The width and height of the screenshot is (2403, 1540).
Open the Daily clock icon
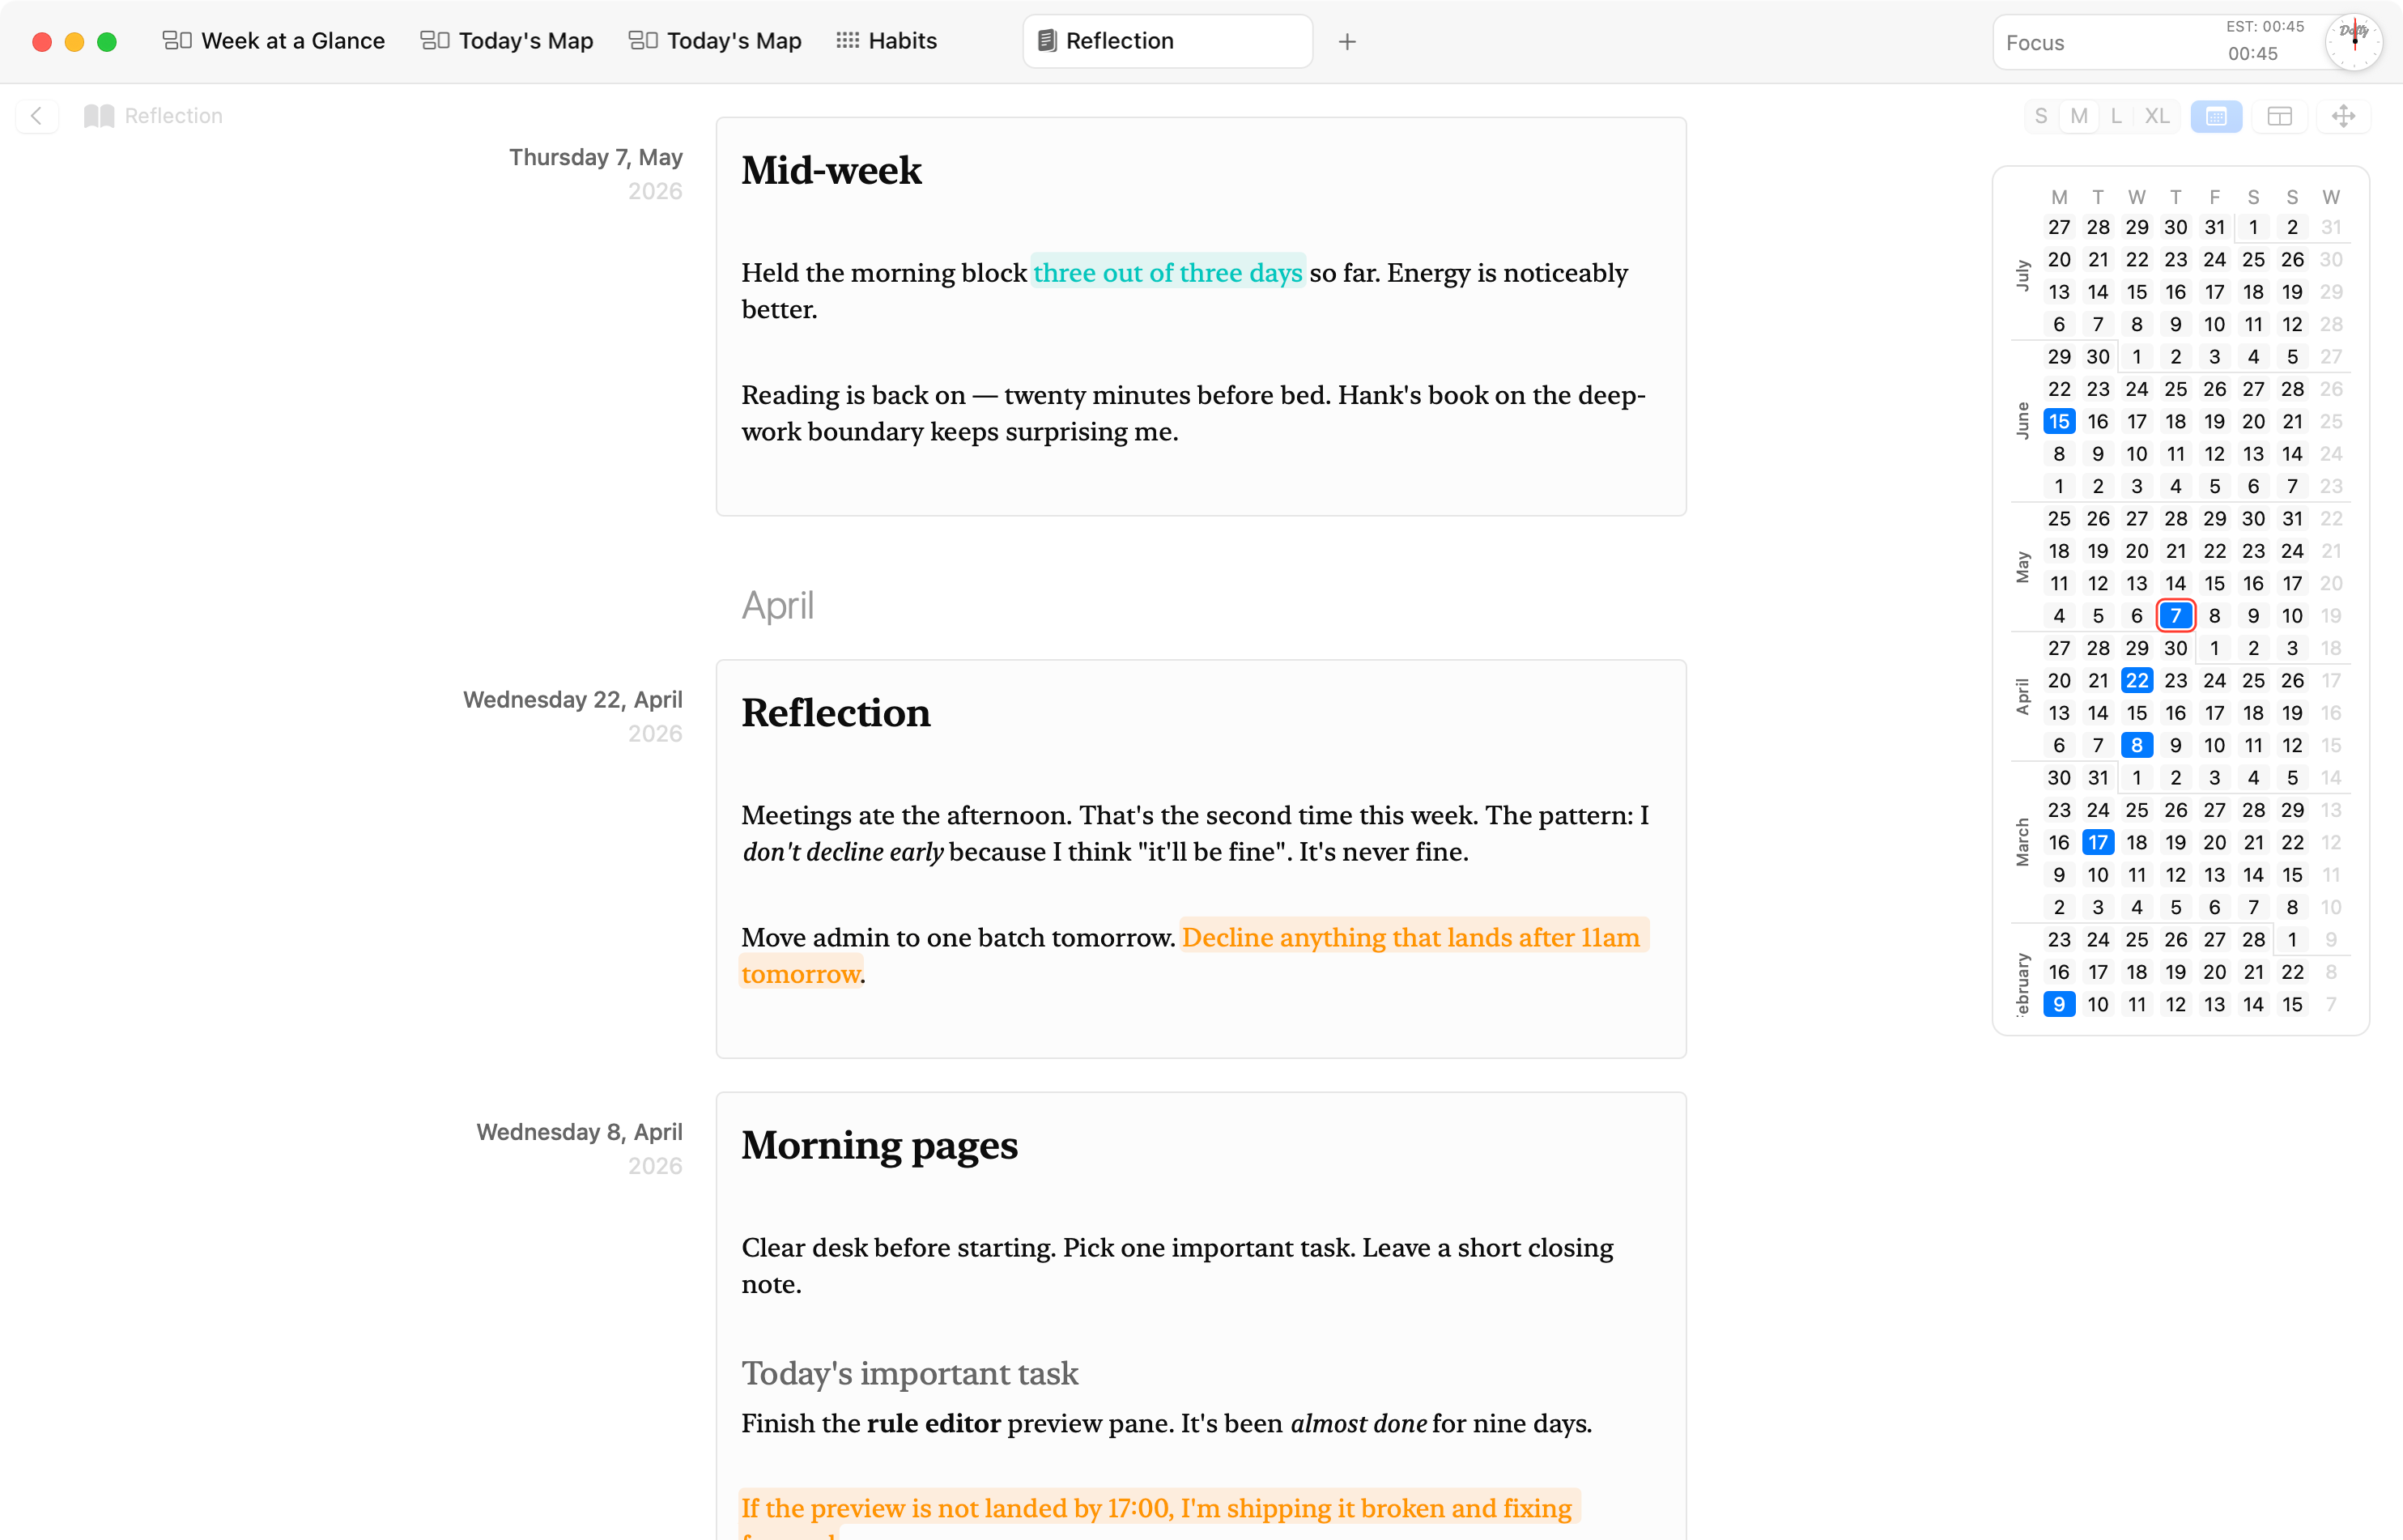pos(2353,42)
